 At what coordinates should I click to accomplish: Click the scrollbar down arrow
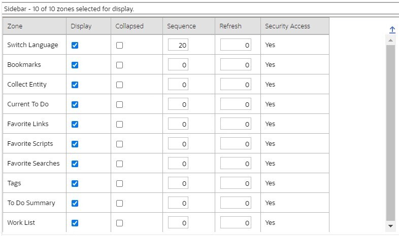pos(390,226)
